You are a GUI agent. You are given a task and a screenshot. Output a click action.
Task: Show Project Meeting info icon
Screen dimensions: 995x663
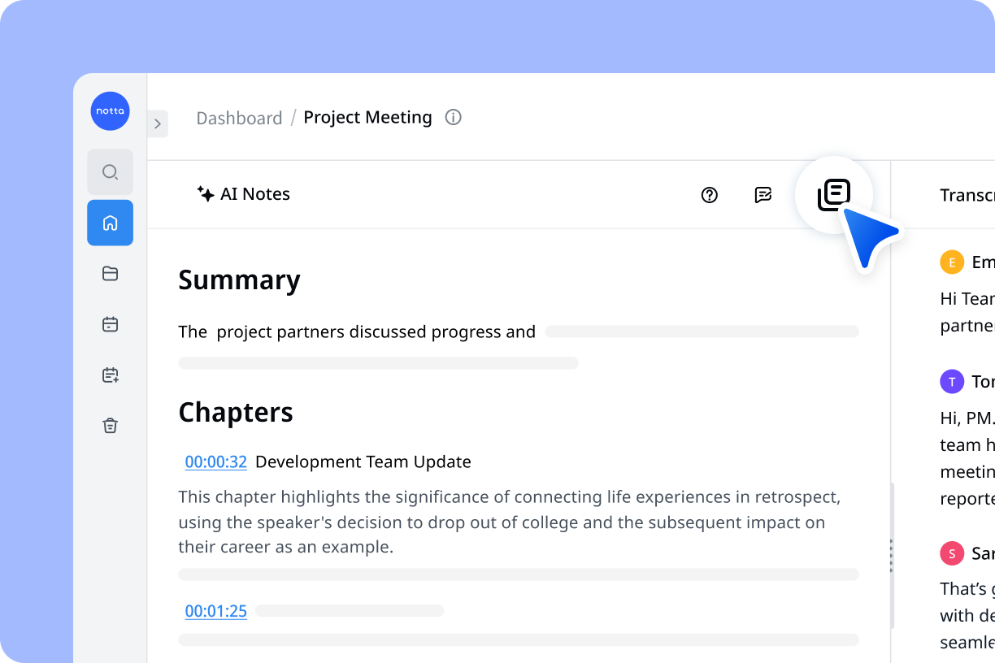[454, 117]
